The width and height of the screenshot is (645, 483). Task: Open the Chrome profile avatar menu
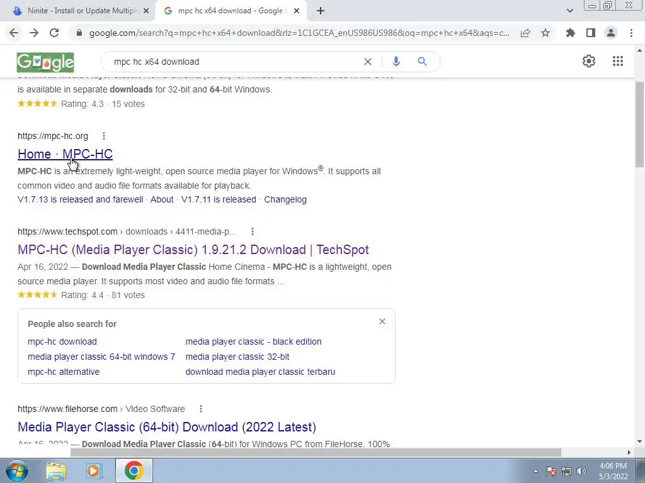click(611, 33)
